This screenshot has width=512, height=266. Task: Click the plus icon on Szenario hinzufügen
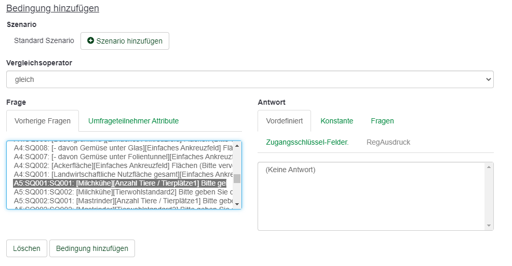coord(91,41)
